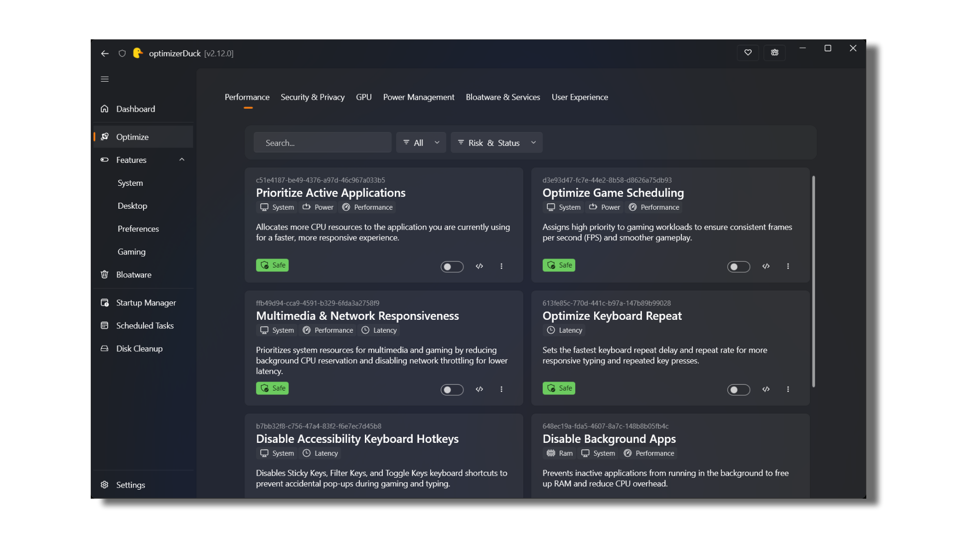Select Optimize in the sidebar
The width and height of the screenshot is (957, 538).
pos(144,136)
